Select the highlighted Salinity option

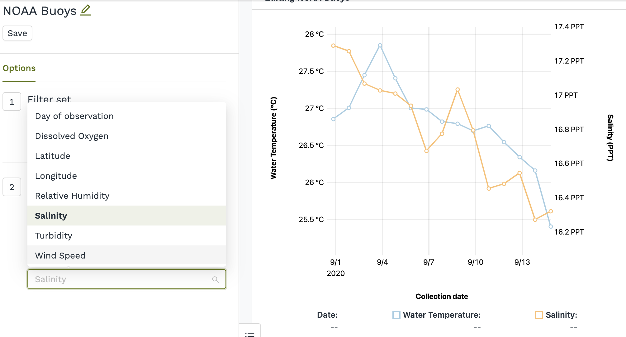point(51,216)
